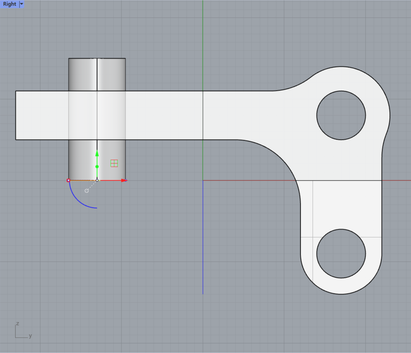411x353 pixels.
Task: Click the Right viewport title label
Action: tap(9, 4)
